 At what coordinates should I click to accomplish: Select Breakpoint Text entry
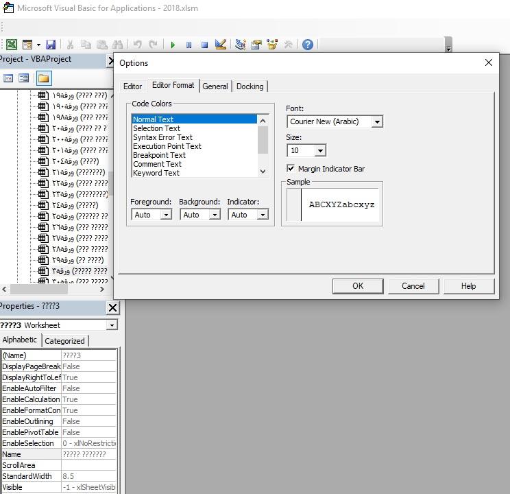point(194,155)
